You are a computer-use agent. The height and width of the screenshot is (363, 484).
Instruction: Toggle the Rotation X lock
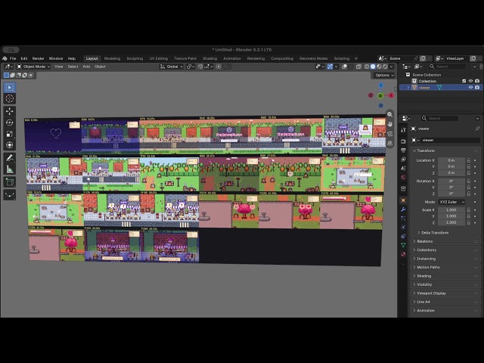[469, 181]
